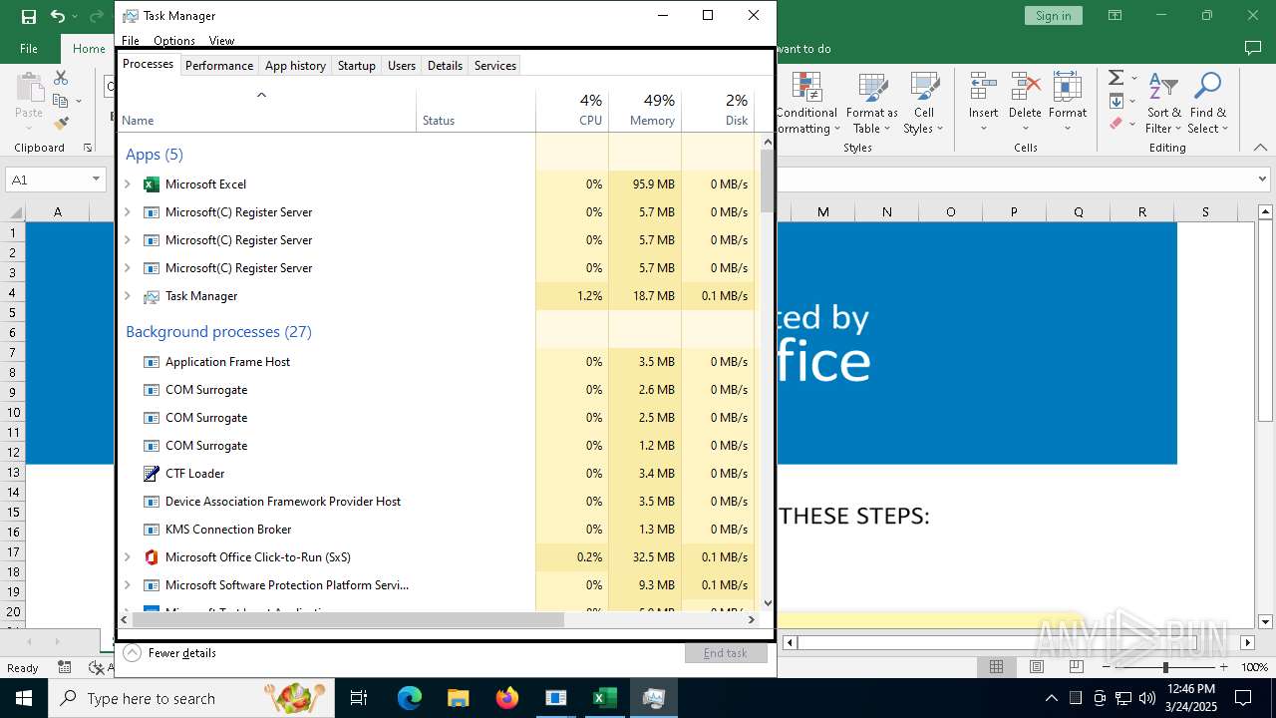Switch to the Services tab
Image resolution: width=1276 pixels, height=718 pixels.
point(495,66)
